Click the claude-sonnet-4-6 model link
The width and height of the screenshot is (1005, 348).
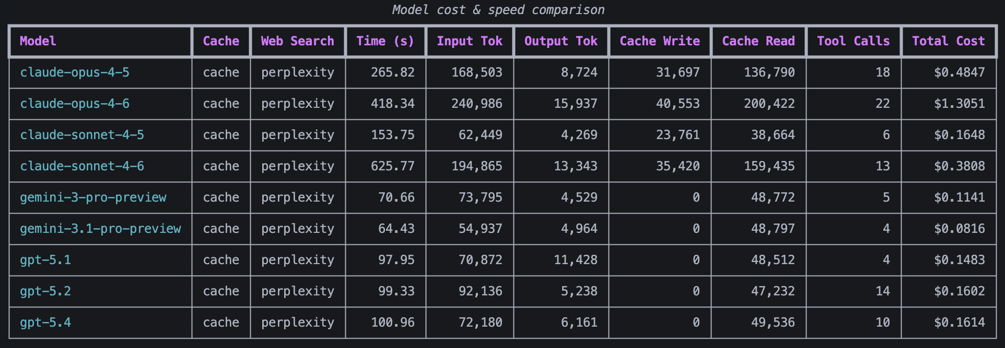click(x=82, y=166)
